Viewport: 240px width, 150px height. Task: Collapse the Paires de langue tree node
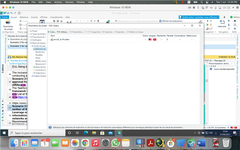[x=30, y=43]
